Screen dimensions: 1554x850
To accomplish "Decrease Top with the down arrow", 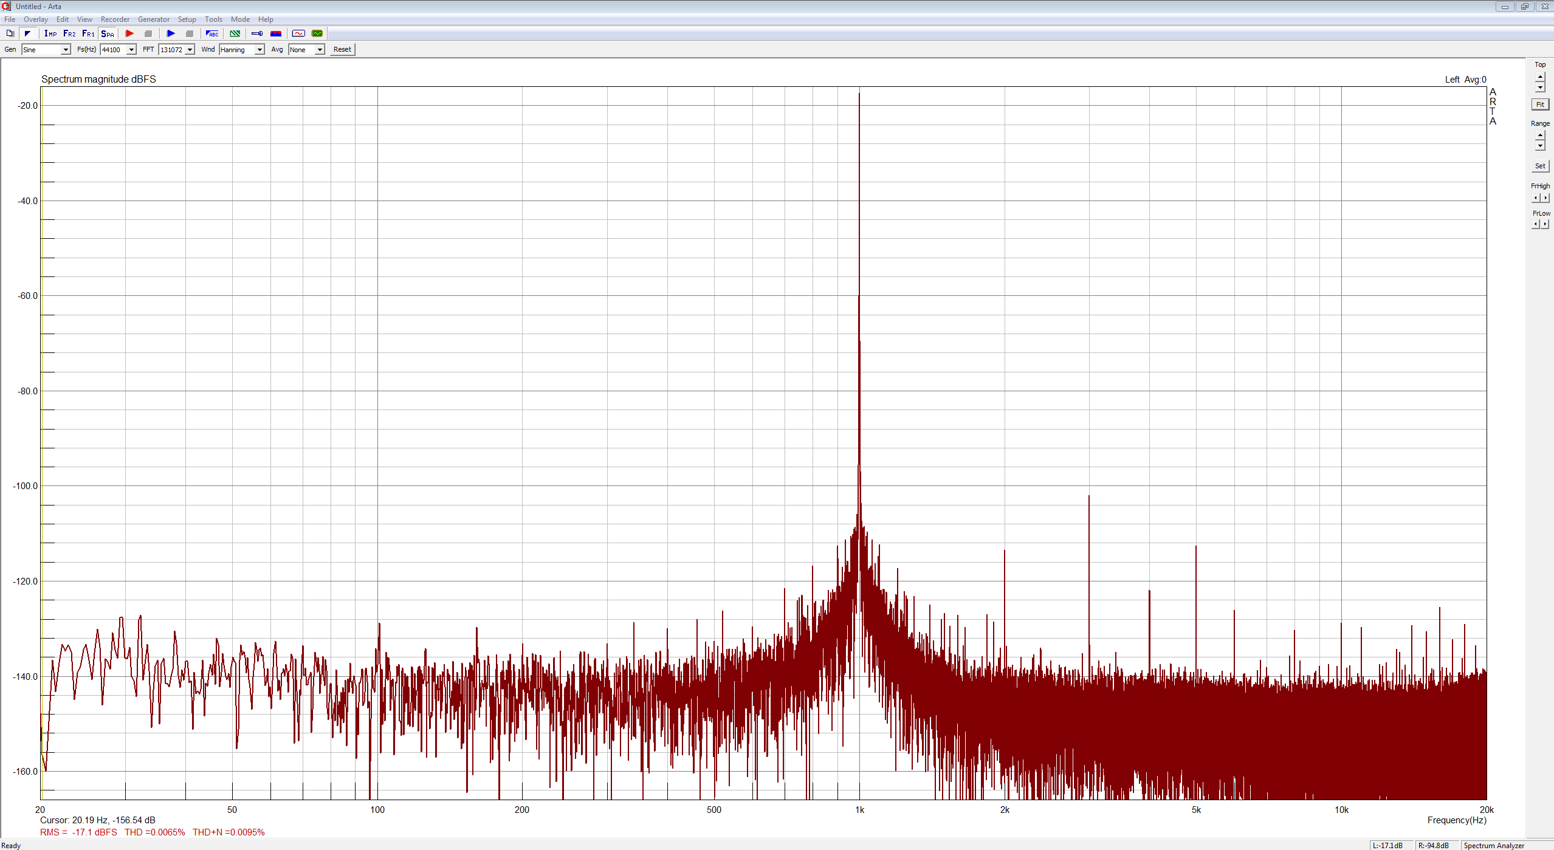I will point(1540,87).
